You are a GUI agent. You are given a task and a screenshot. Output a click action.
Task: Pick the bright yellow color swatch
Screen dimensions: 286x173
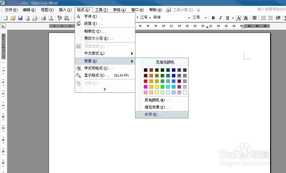coord(157,87)
